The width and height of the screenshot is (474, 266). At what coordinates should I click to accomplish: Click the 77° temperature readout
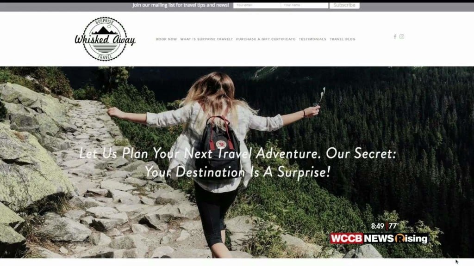pyautogui.click(x=394, y=226)
